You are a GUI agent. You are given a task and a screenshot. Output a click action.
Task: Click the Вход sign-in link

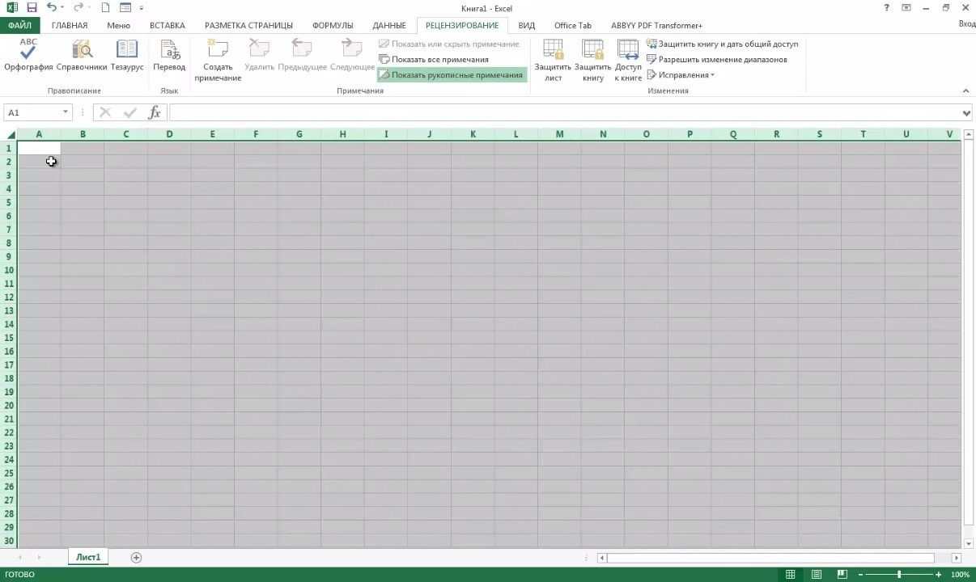(966, 25)
